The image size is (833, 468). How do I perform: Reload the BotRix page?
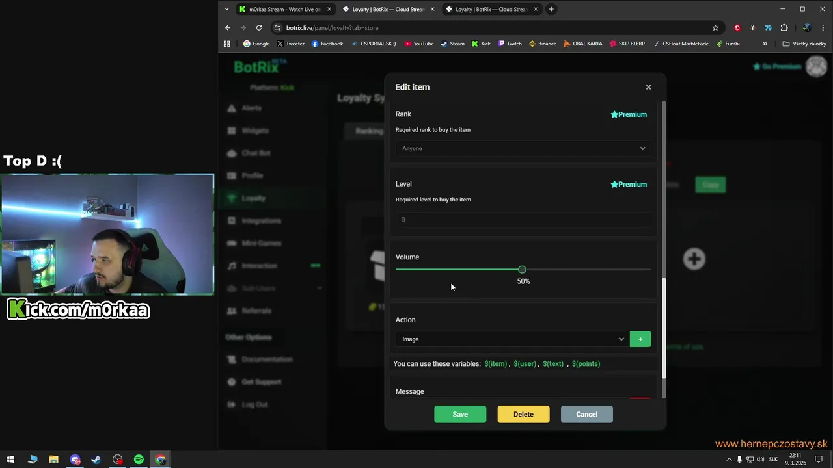point(259,28)
